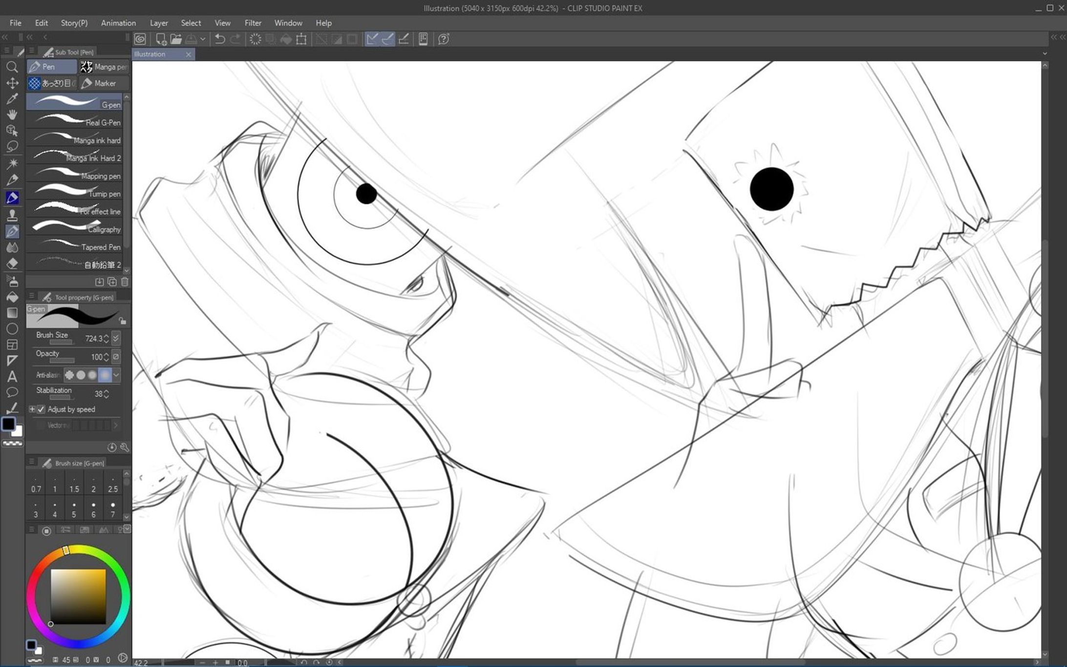The width and height of the screenshot is (1067, 667).
Task: Choose the strongest anti-aliasing option
Action: click(x=105, y=375)
